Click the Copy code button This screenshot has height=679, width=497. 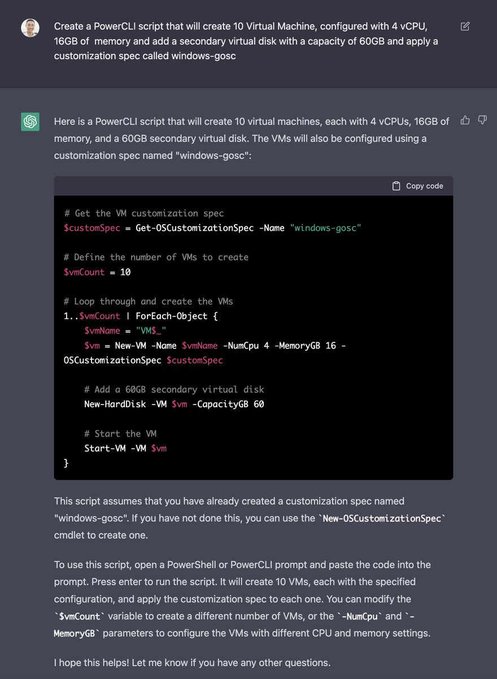tap(417, 186)
